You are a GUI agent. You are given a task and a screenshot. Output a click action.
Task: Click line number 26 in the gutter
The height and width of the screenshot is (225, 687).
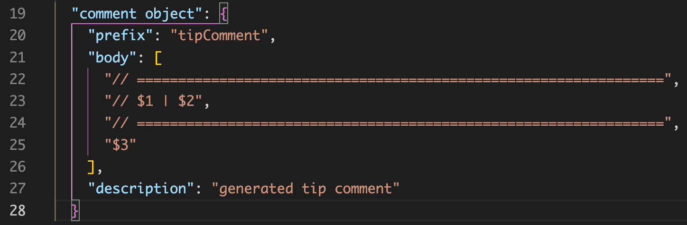[18, 167]
